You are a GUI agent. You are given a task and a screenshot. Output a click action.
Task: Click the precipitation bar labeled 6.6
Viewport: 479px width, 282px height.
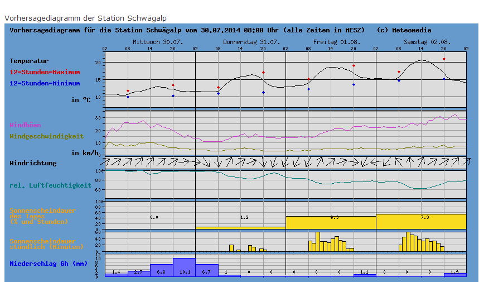(x=161, y=270)
